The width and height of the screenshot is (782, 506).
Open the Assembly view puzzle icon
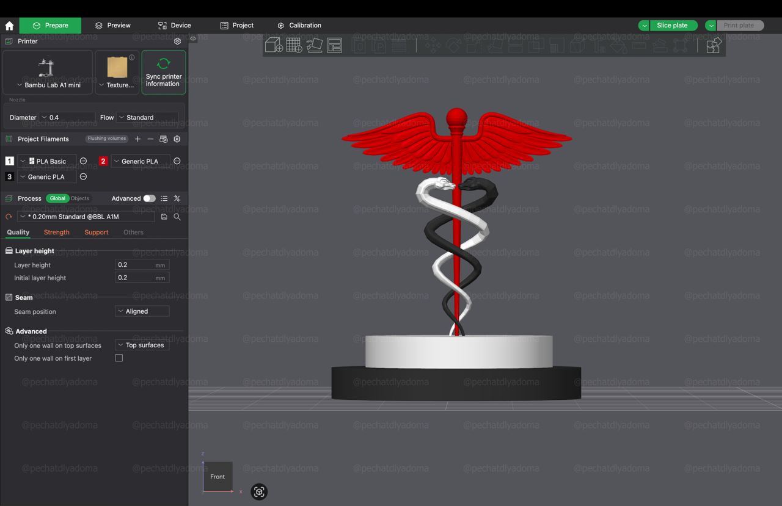[x=713, y=45]
